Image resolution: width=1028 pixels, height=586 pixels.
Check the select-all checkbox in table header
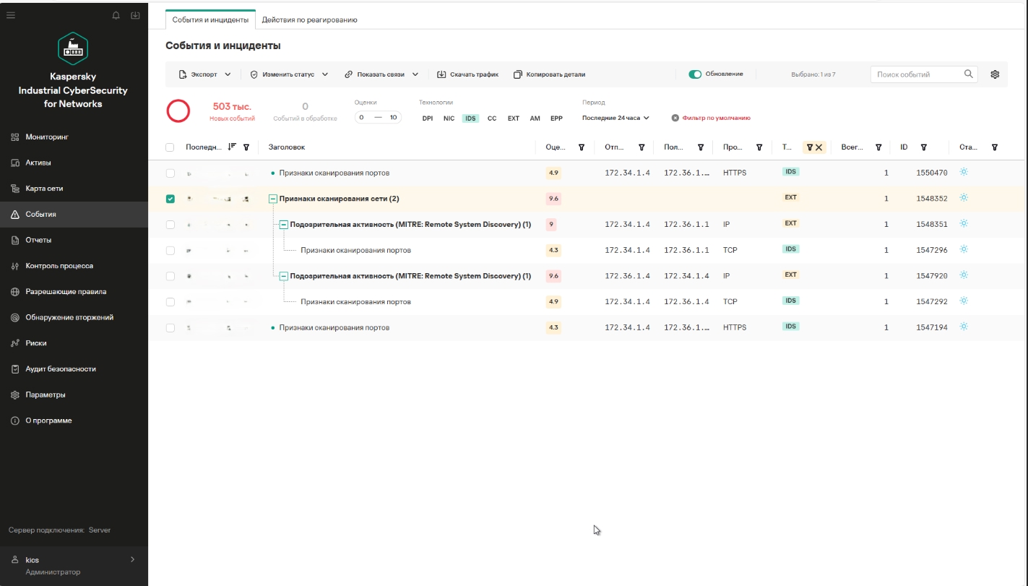click(x=170, y=147)
